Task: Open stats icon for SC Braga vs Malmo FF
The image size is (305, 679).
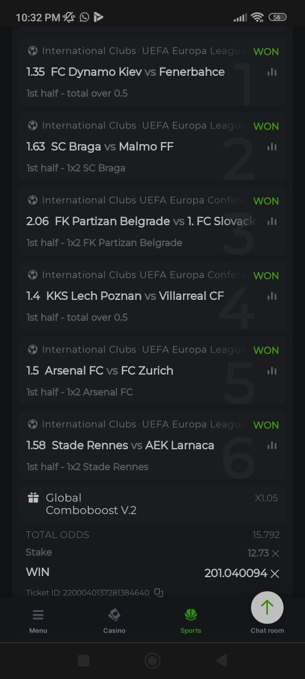Action: click(x=272, y=147)
